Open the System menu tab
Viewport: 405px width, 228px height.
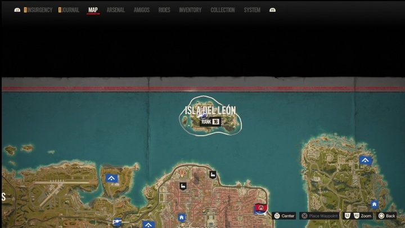point(252,10)
